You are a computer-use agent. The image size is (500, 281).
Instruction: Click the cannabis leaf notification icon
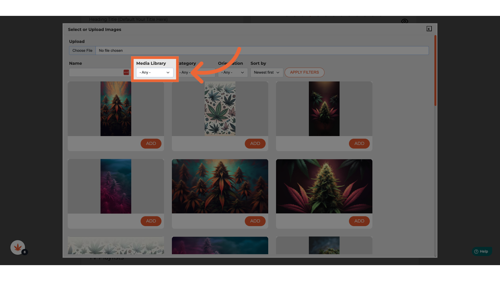[17, 247]
